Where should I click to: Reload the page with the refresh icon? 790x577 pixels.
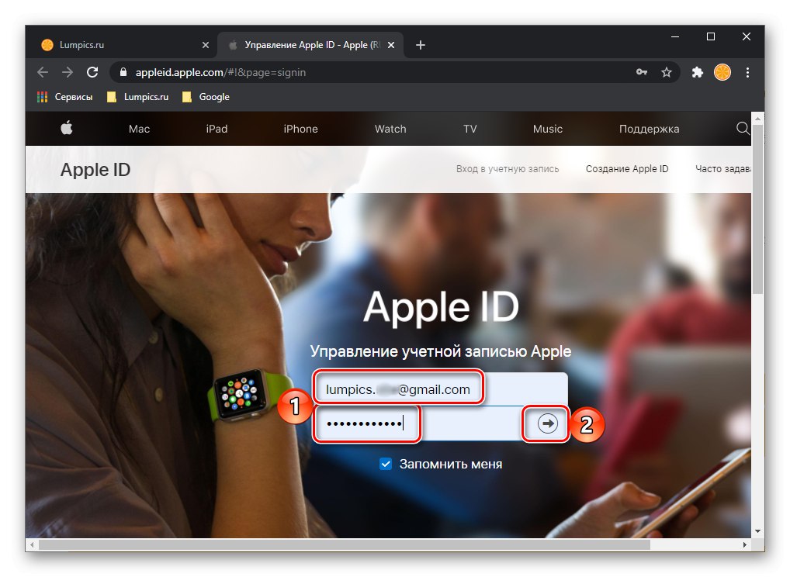(x=92, y=72)
